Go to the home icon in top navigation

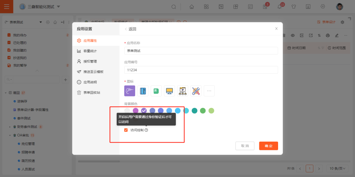coord(192,7)
